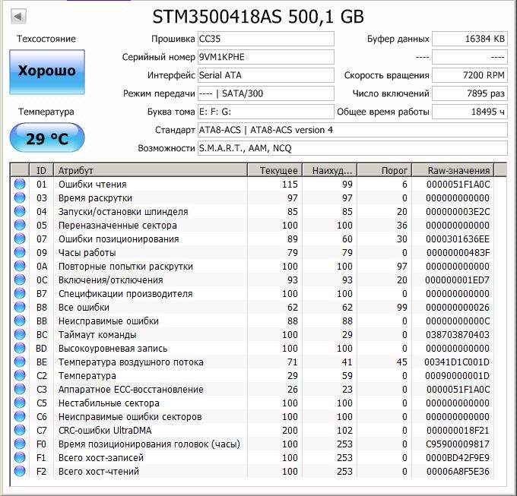Click the status orb for CRC-ошибки UltraDMA
The image size is (517, 496).
coord(20,431)
